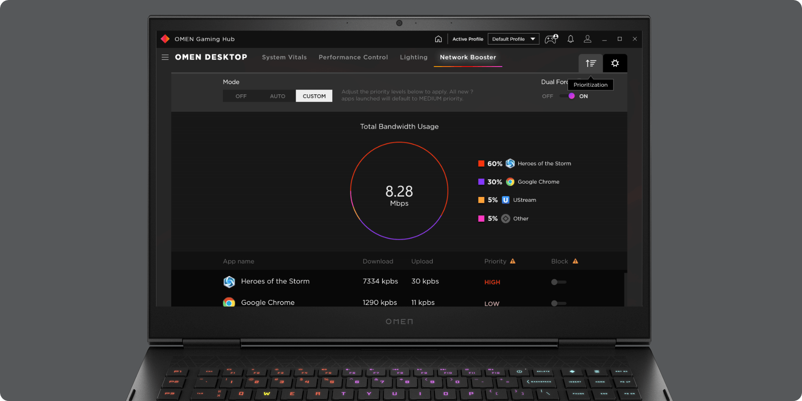
Task: Click UStream legend icon
Action: [x=506, y=200]
